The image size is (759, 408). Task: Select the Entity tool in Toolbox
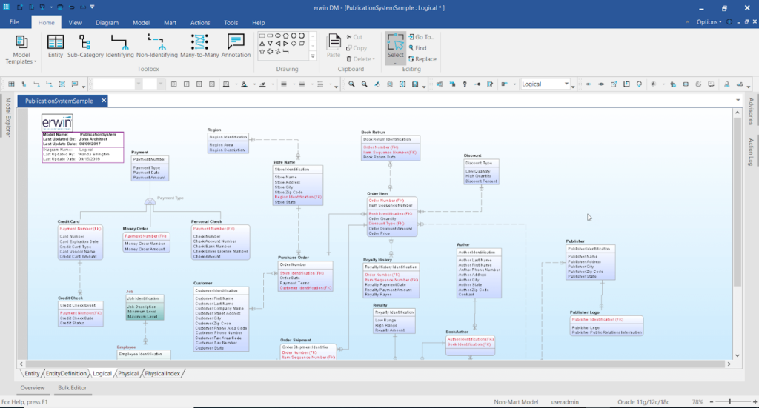pos(55,47)
